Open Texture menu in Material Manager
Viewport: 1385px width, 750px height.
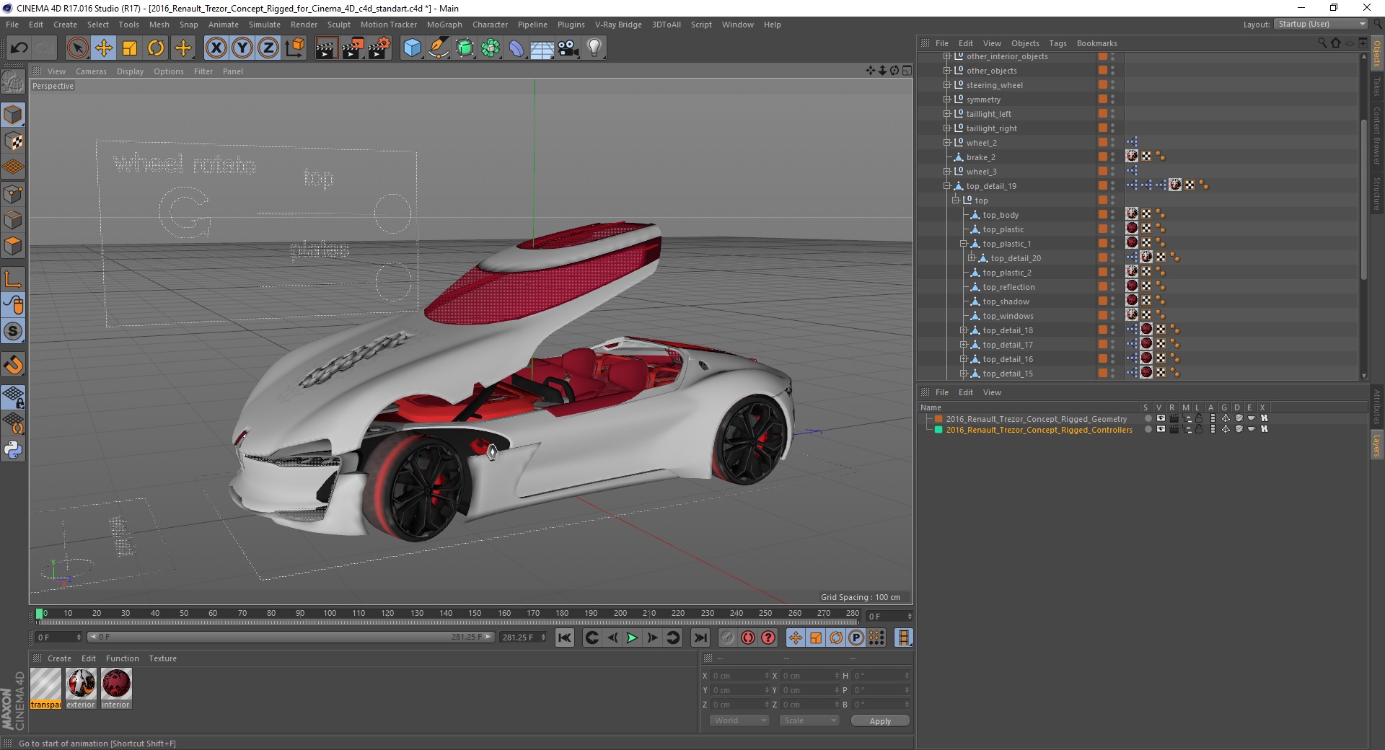tap(162, 658)
